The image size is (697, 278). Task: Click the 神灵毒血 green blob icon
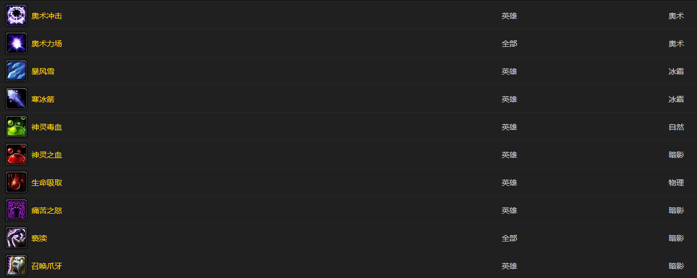coord(16,126)
